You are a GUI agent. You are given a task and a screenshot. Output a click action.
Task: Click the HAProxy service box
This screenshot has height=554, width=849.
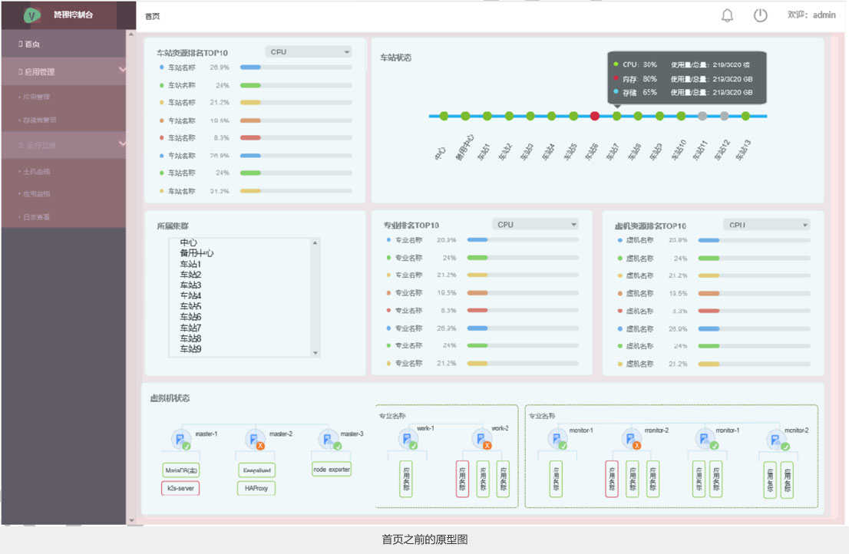(256, 488)
